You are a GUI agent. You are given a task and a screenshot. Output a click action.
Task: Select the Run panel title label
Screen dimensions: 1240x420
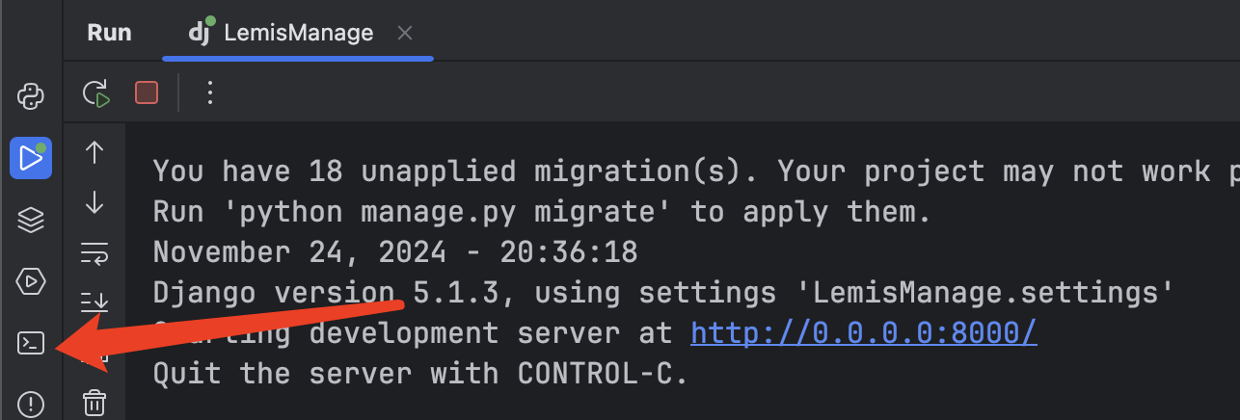(109, 33)
